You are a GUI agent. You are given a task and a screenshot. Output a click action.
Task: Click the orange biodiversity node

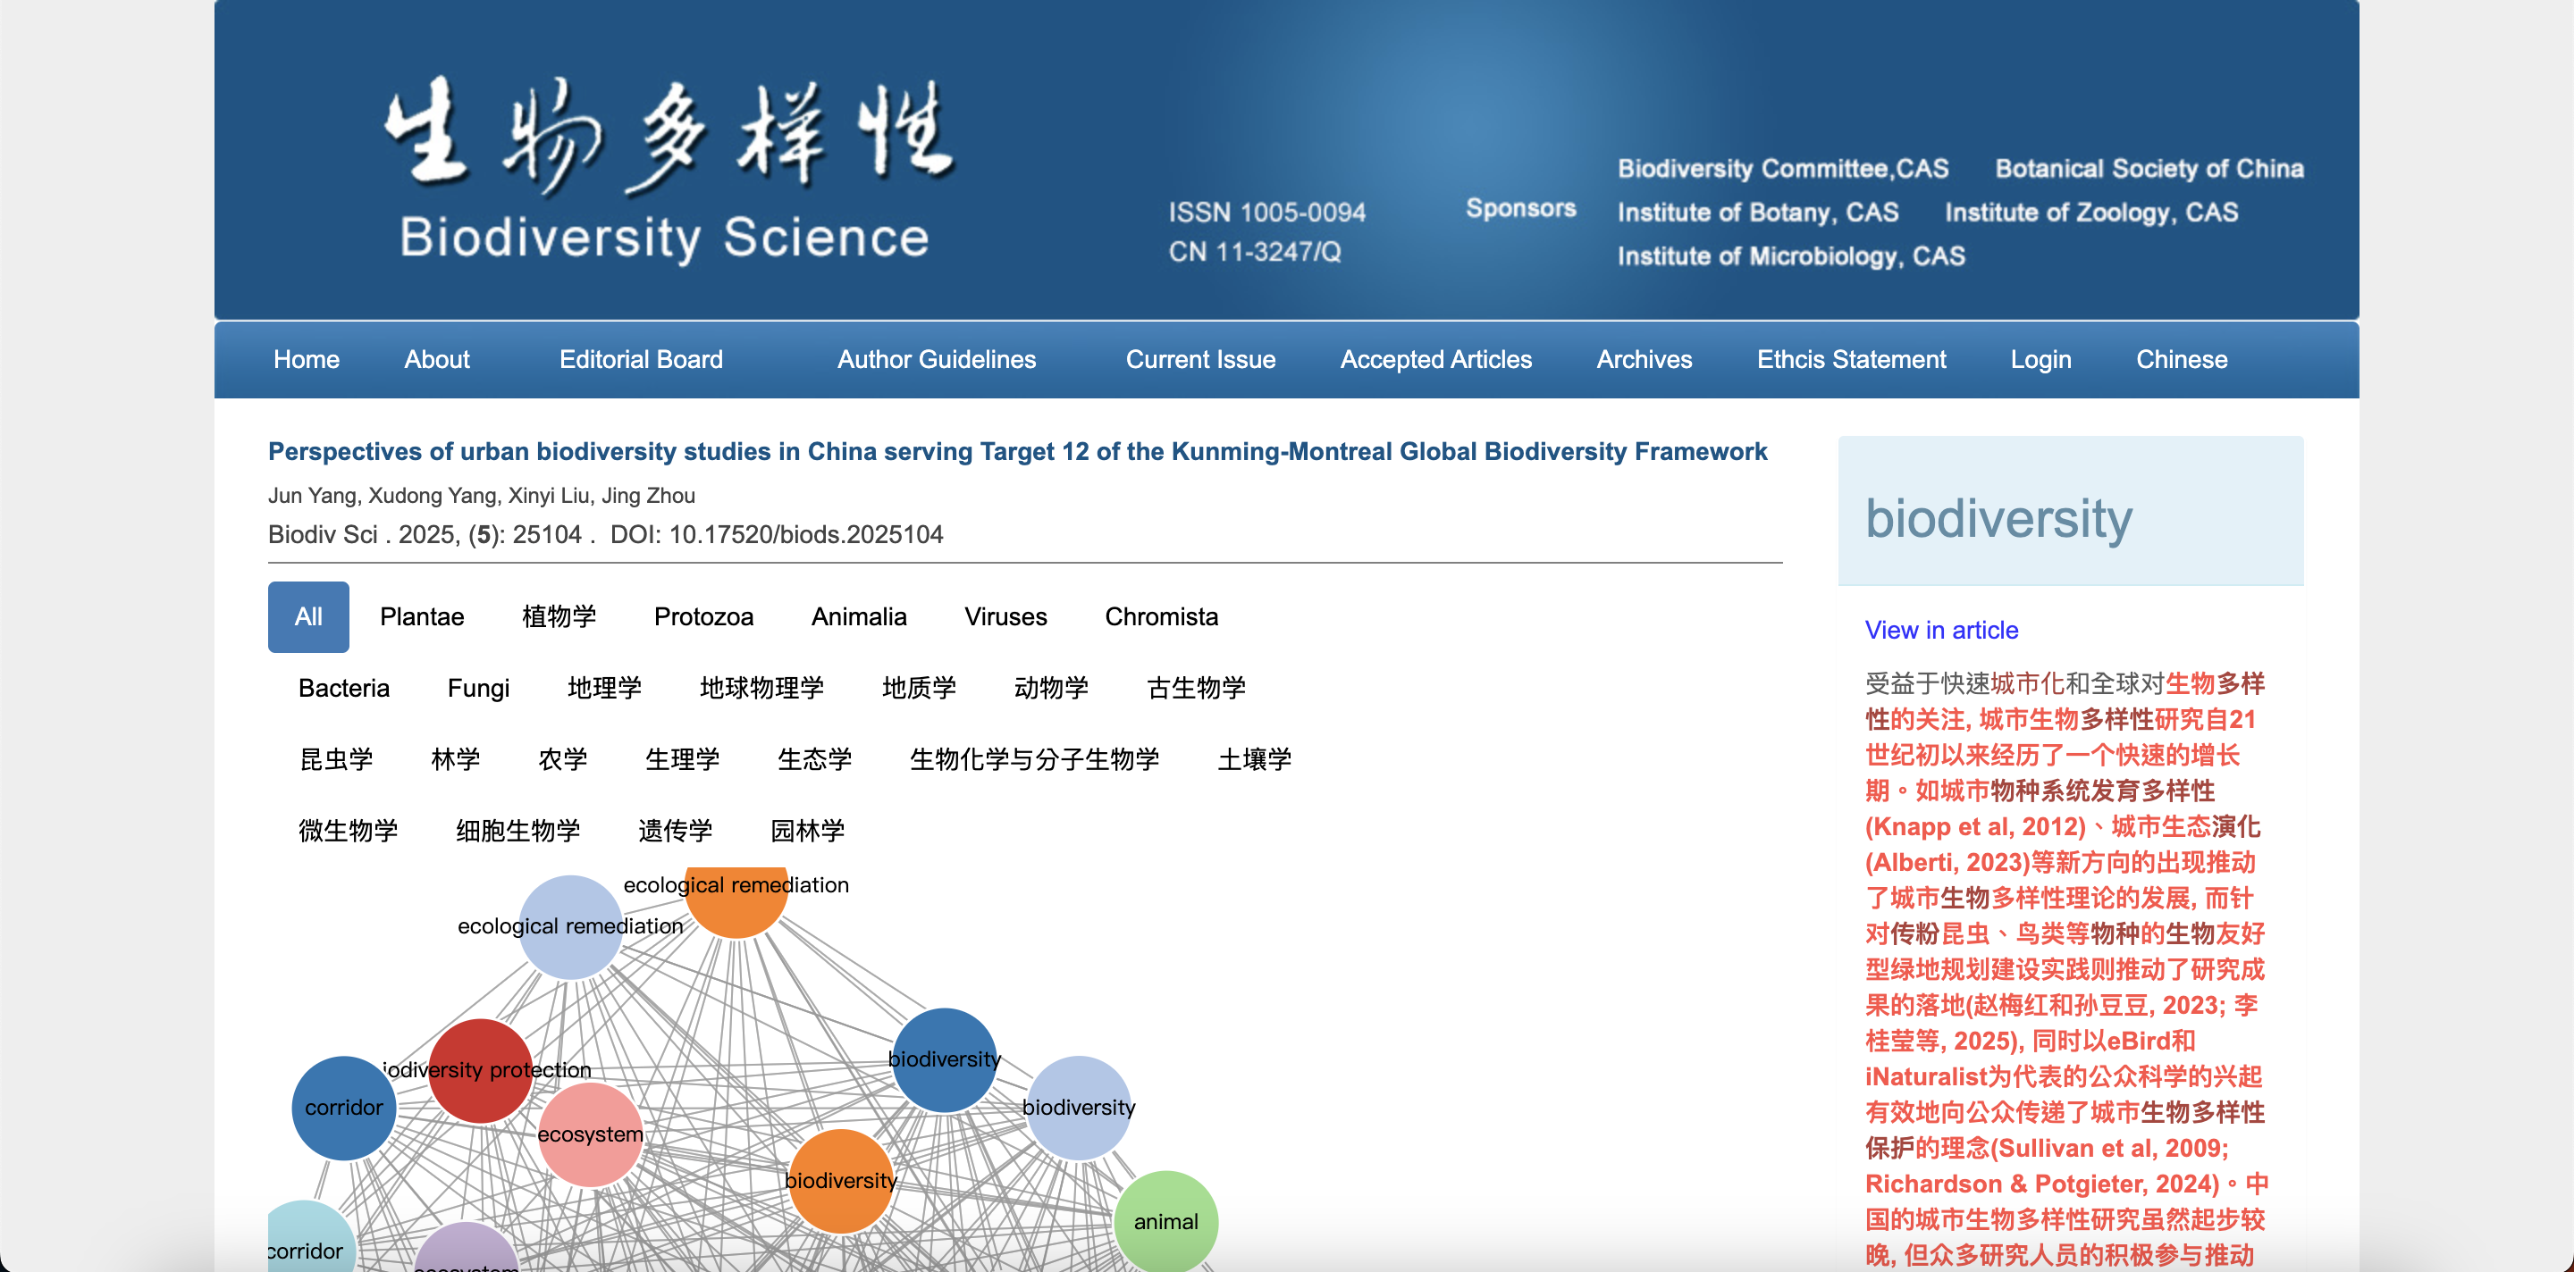(x=840, y=1181)
